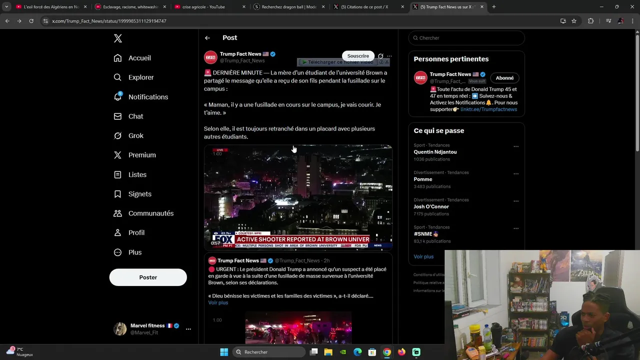Viewport: 640px width, 360px height.
Task: Click browser back arrow
Action: (x=7, y=21)
